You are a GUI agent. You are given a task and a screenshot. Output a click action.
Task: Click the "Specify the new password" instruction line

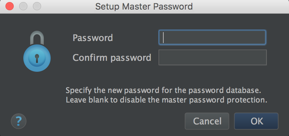point(163,91)
